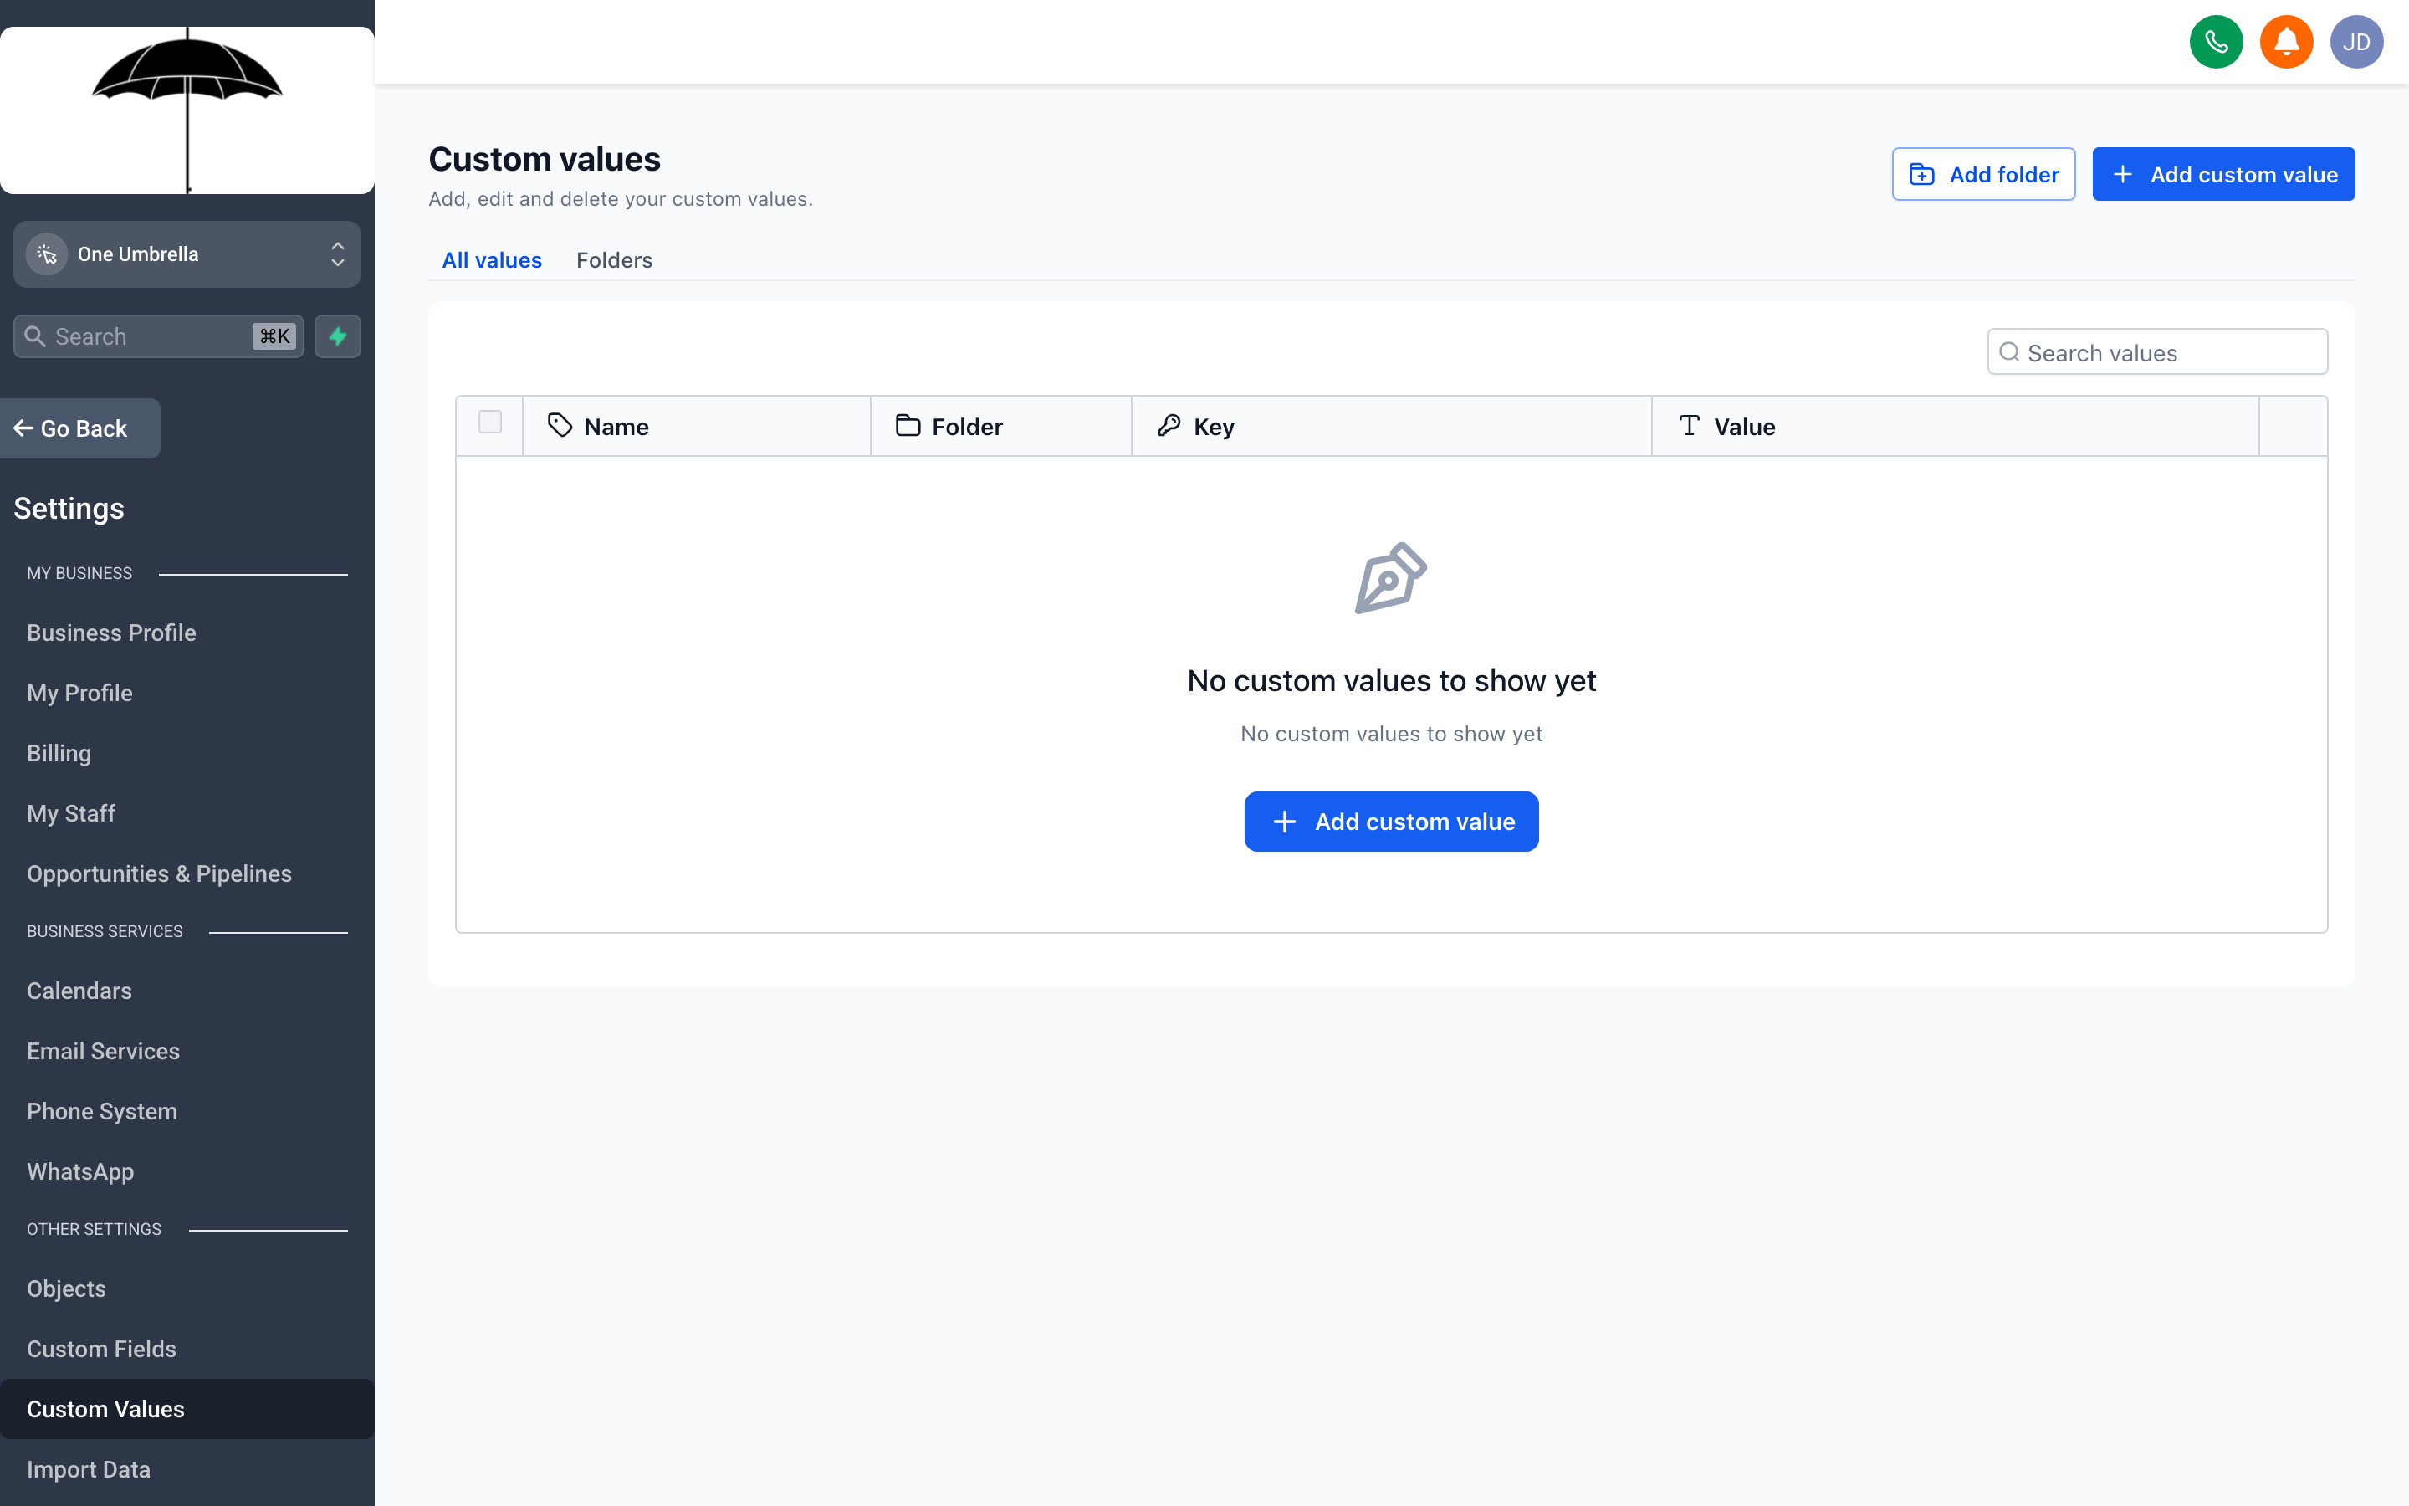Open Import Data settings
Viewport: 2409px width, 1506px height.
(89, 1469)
